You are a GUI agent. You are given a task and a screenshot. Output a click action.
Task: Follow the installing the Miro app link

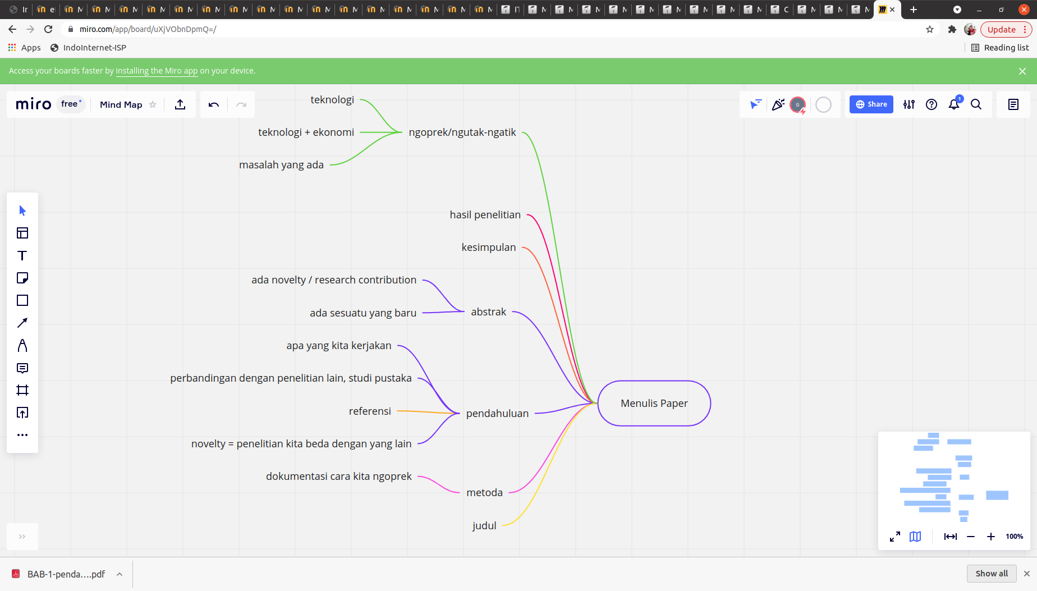click(157, 71)
